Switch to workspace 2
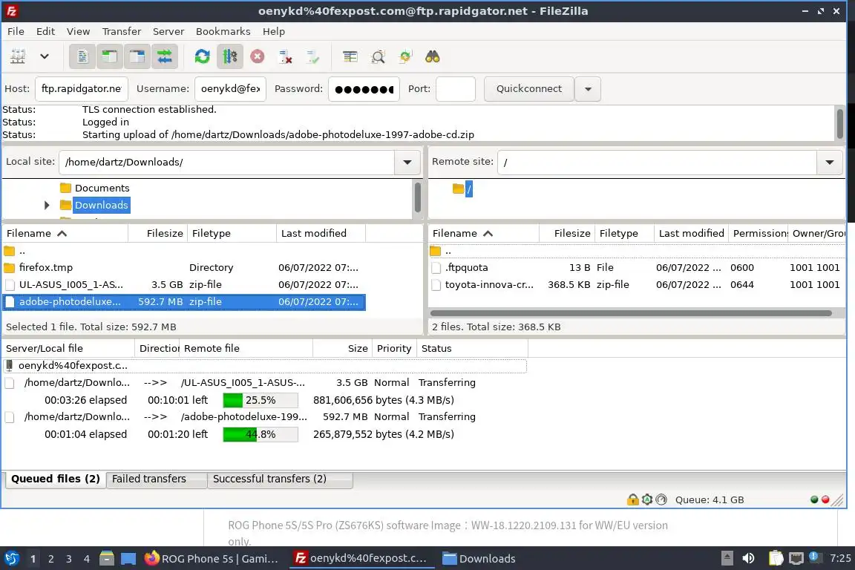 click(x=50, y=559)
